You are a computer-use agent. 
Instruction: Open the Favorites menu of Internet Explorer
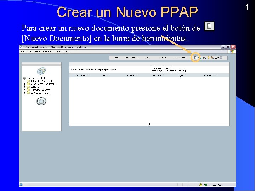48,51
